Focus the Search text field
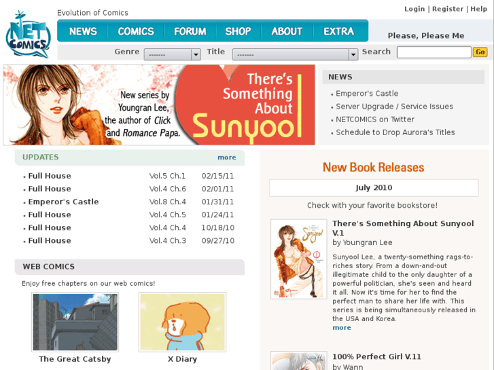Image resolution: width=494 pixels, height=370 pixels. point(434,52)
